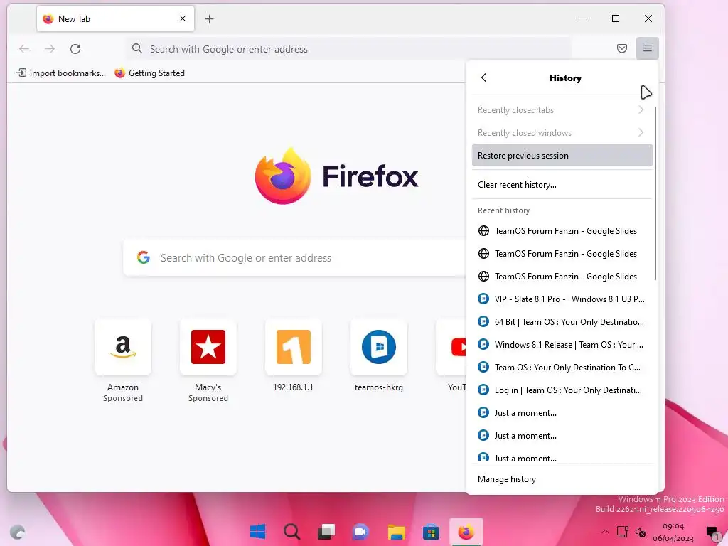
Task: Expand Recently closed tabs submenu
Action: coord(562,110)
